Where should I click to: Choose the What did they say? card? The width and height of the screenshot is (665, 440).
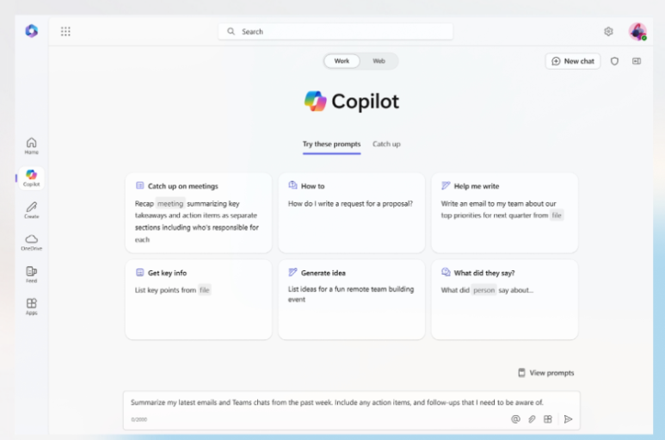tap(505, 300)
